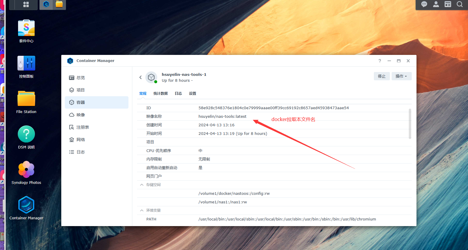Open the notifications chat bubble icon
Viewport: 468px width, 250px height.
[x=424, y=4]
